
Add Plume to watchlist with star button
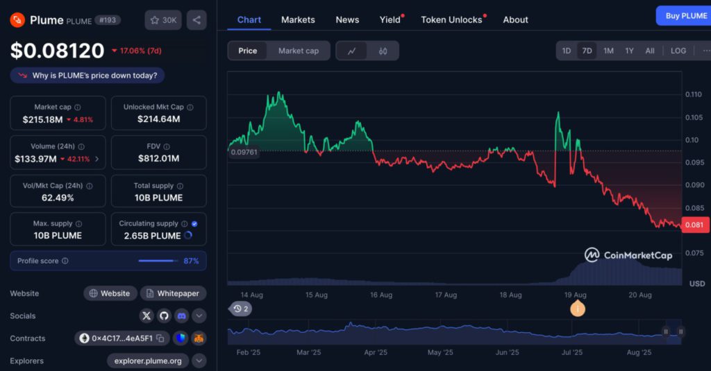[x=164, y=20]
